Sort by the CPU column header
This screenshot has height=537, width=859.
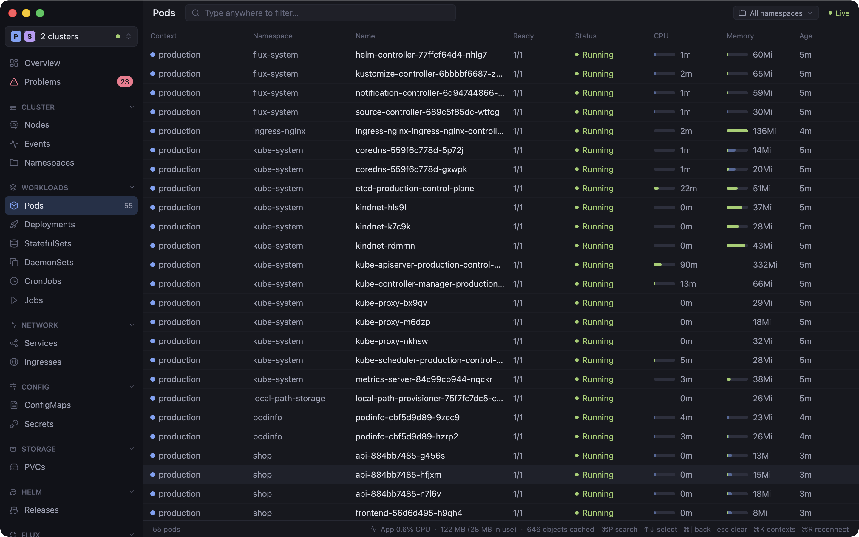click(x=661, y=36)
